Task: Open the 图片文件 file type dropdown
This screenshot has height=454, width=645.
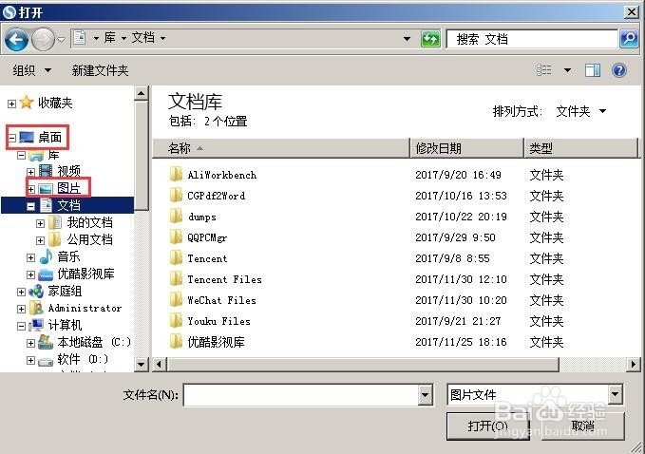Action: click(x=615, y=395)
